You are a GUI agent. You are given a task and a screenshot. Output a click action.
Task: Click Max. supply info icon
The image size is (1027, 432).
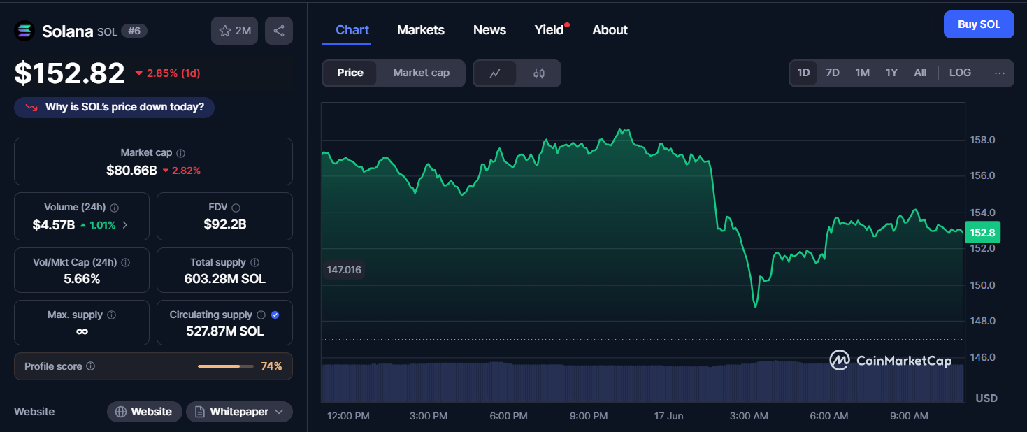point(112,315)
